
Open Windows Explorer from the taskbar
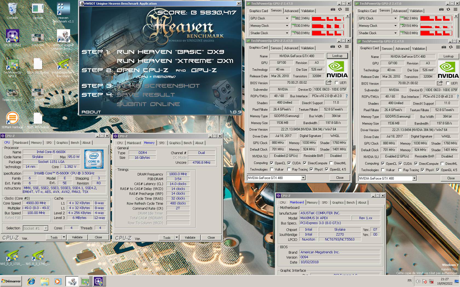click(45, 281)
